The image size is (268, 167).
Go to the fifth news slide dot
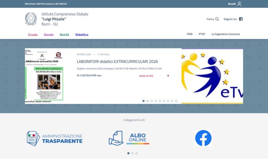pyautogui.click(x=160, y=101)
